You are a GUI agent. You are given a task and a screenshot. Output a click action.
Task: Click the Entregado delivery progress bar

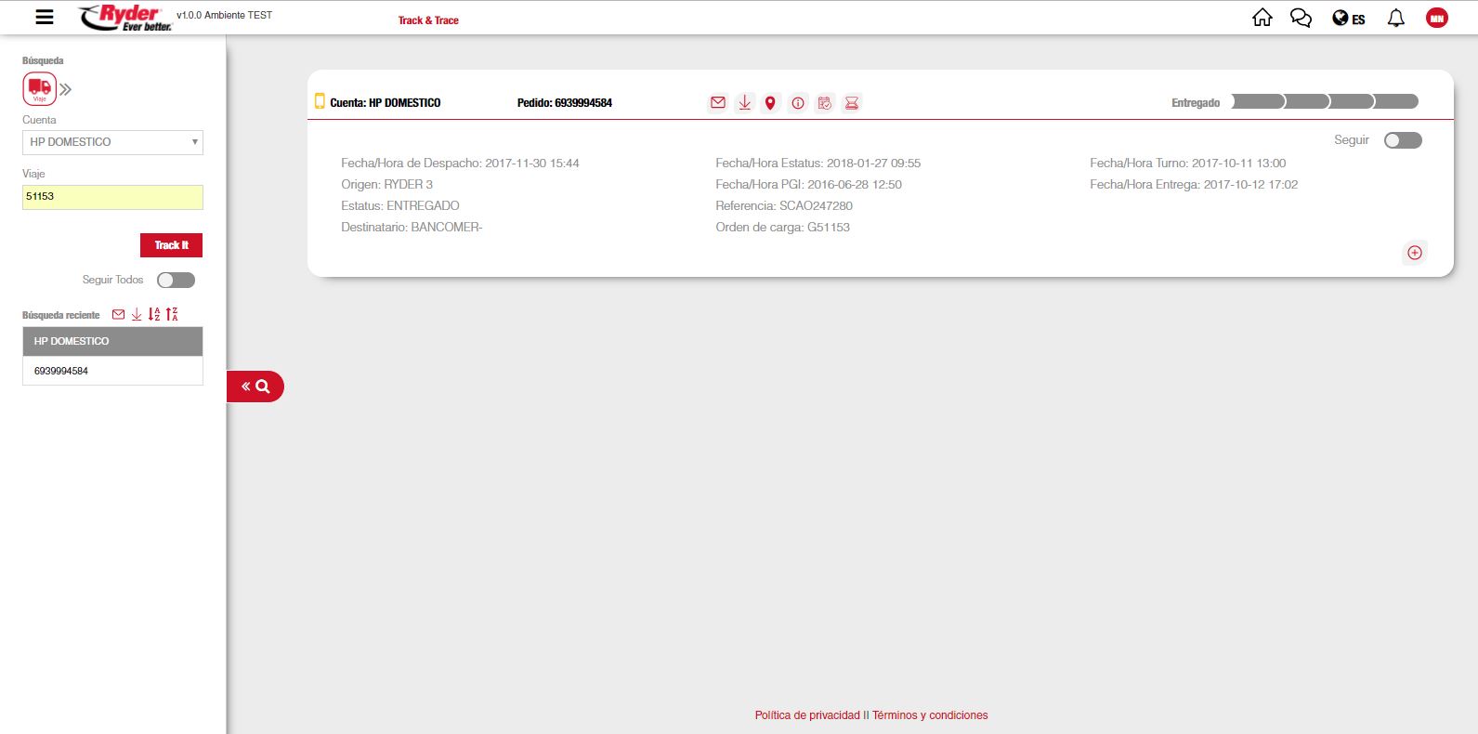pos(1325,102)
